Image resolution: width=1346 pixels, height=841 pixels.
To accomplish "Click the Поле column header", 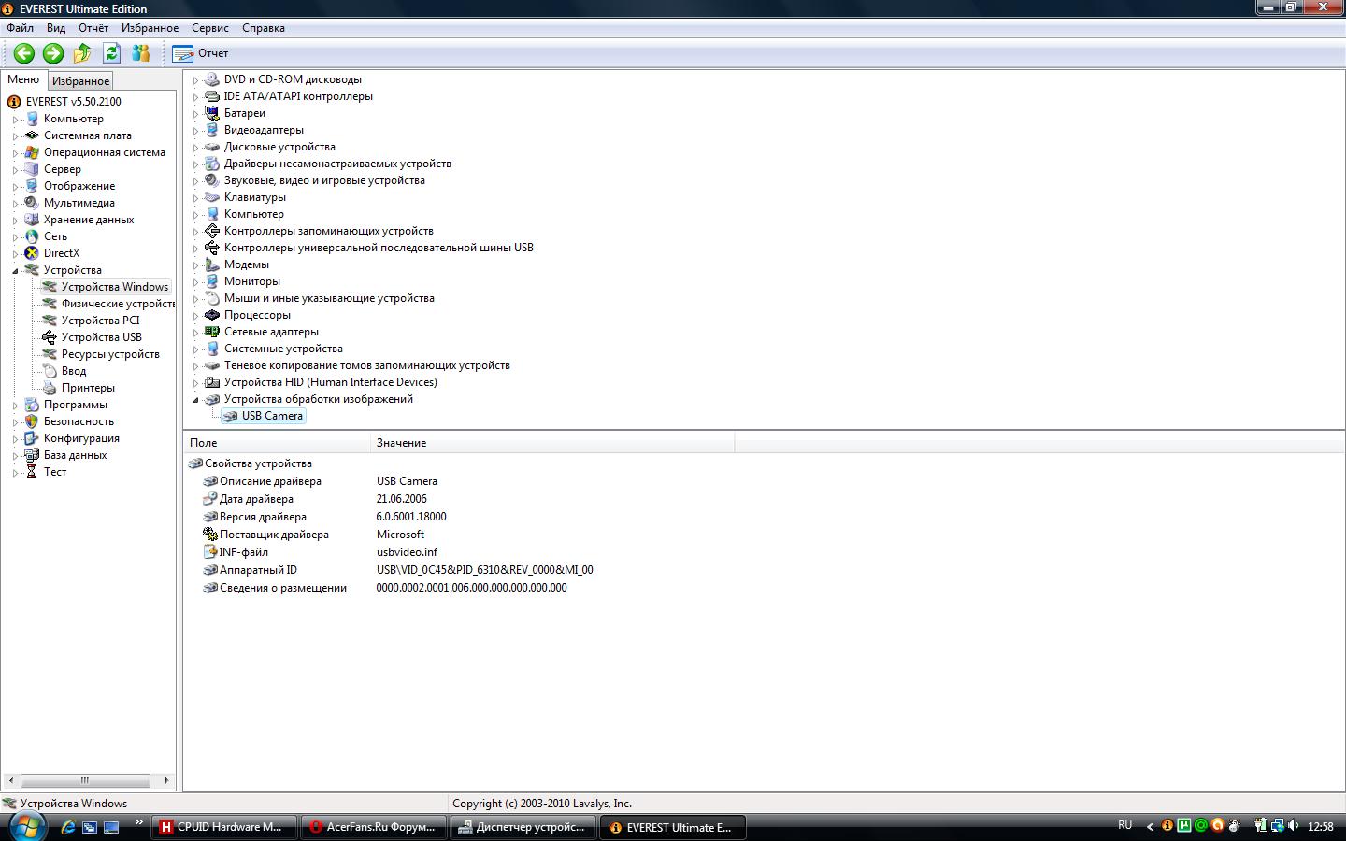I will pos(278,443).
